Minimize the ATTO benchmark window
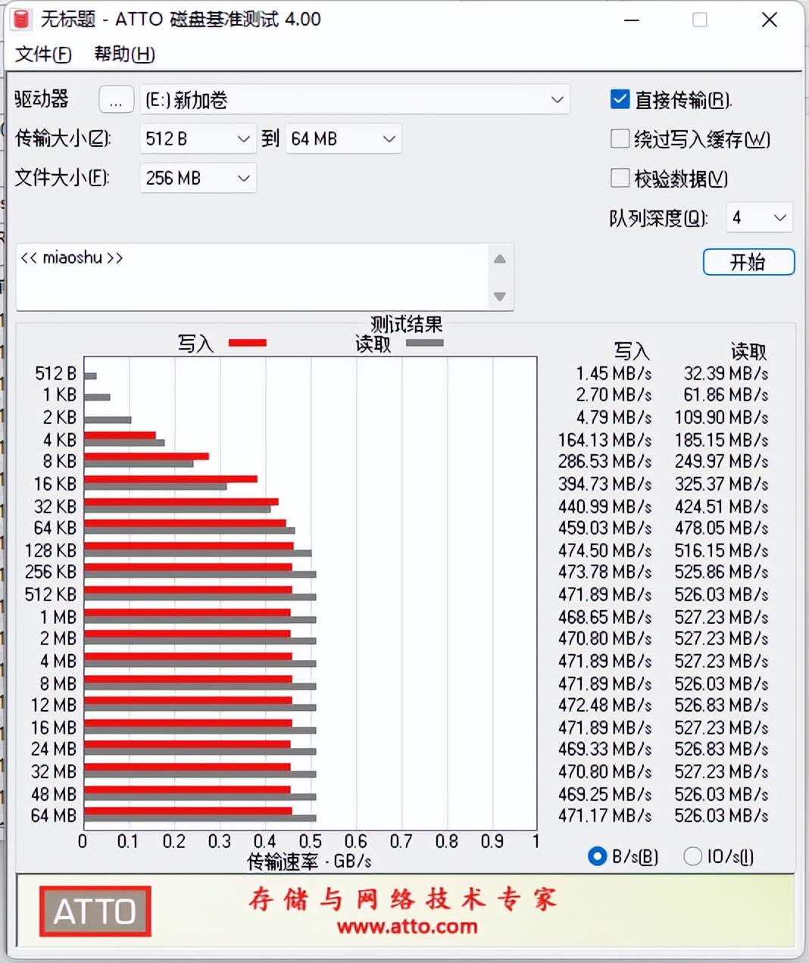 coord(632,20)
